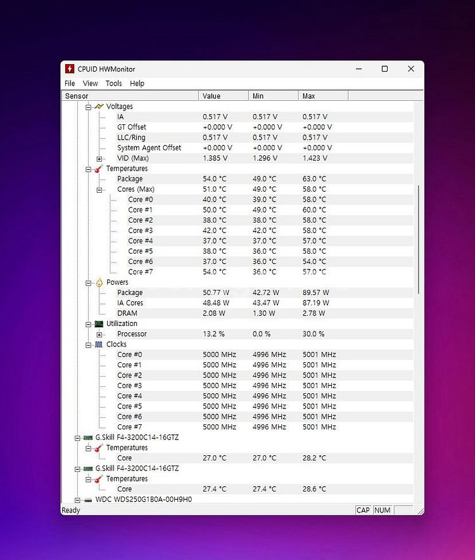Collapse the CPU Temperatures section
This screenshot has width=475, height=560.
pyautogui.click(x=88, y=169)
